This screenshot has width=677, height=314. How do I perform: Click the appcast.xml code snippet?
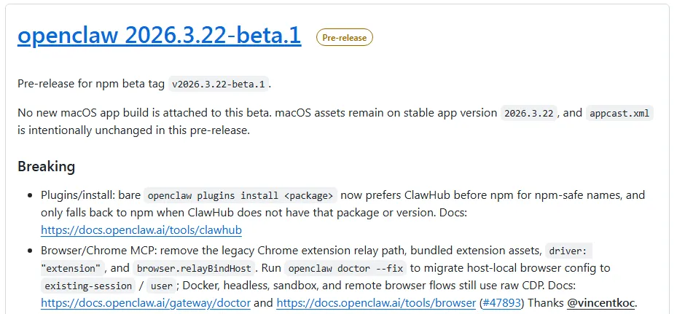(x=619, y=113)
